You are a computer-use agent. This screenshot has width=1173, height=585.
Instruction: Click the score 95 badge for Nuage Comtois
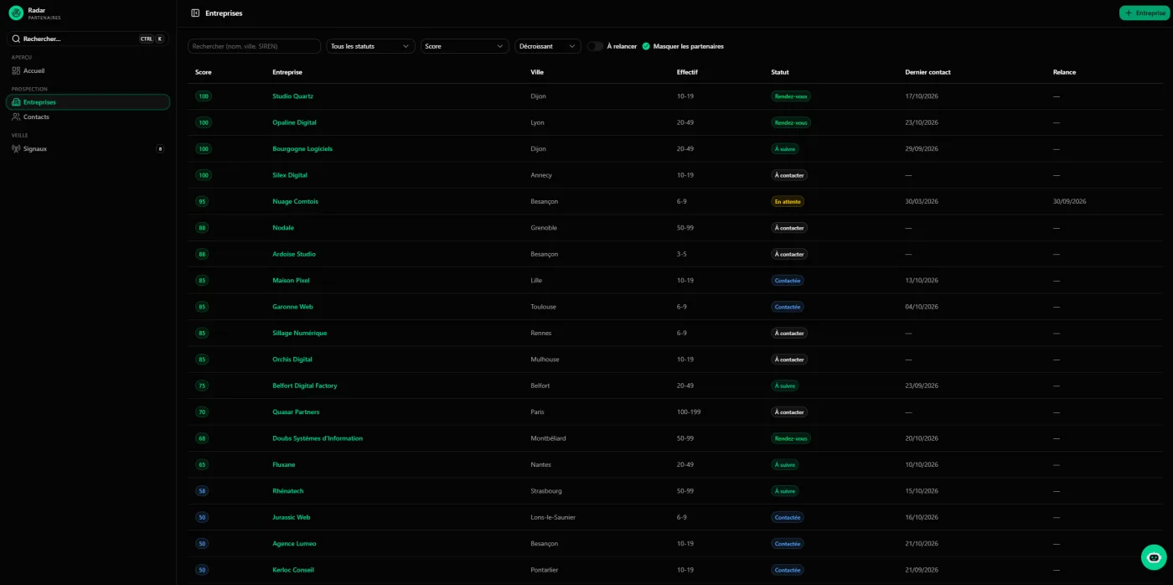[x=202, y=201]
